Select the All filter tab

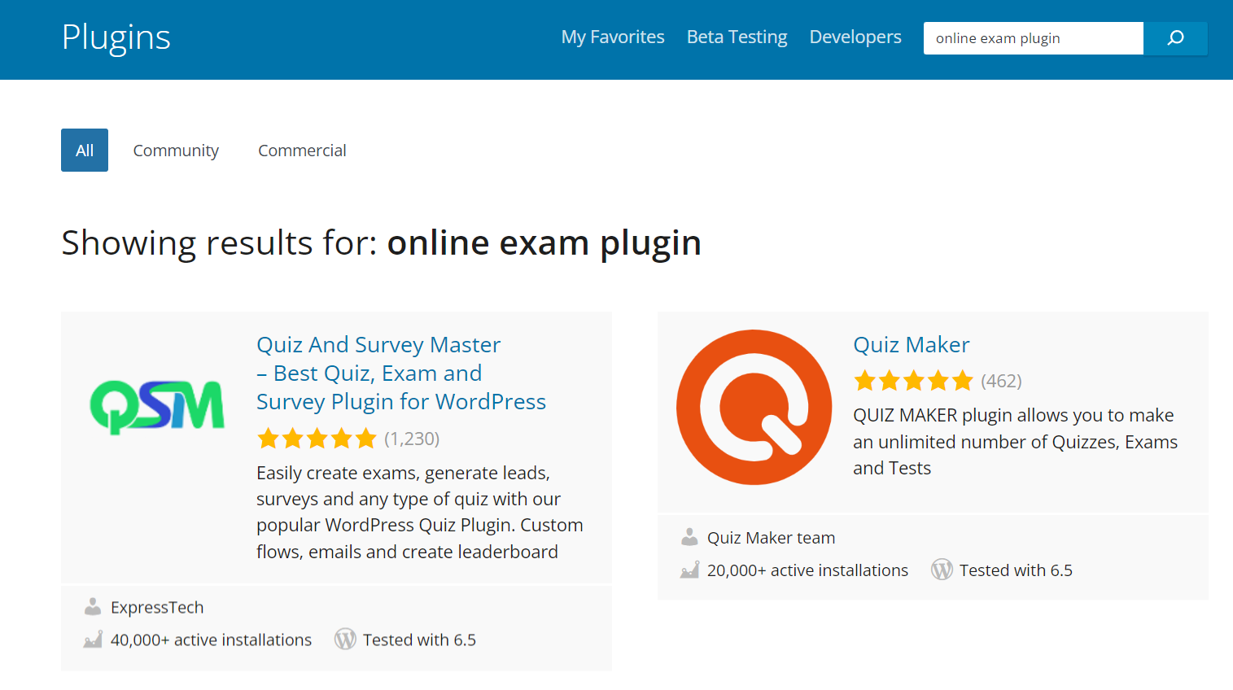(x=84, y=150)
